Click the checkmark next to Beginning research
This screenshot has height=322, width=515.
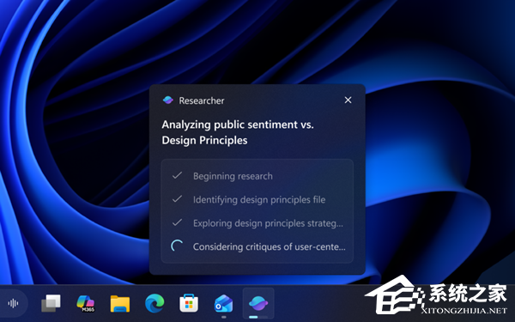pyautogui.click(x=177, y=175)
